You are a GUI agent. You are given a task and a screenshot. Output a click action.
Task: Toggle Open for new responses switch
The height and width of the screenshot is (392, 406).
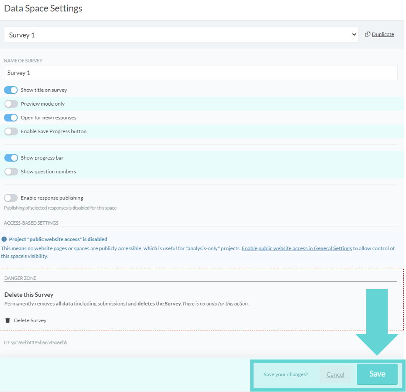(x=11, y=118)
